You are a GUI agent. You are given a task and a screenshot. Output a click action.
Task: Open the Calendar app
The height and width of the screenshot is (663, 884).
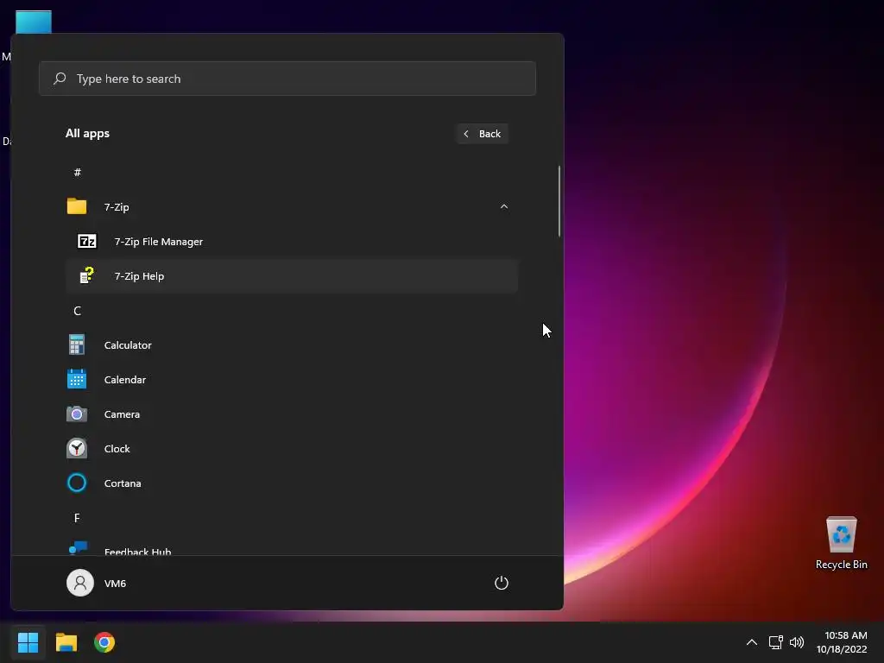click(292, 380)
